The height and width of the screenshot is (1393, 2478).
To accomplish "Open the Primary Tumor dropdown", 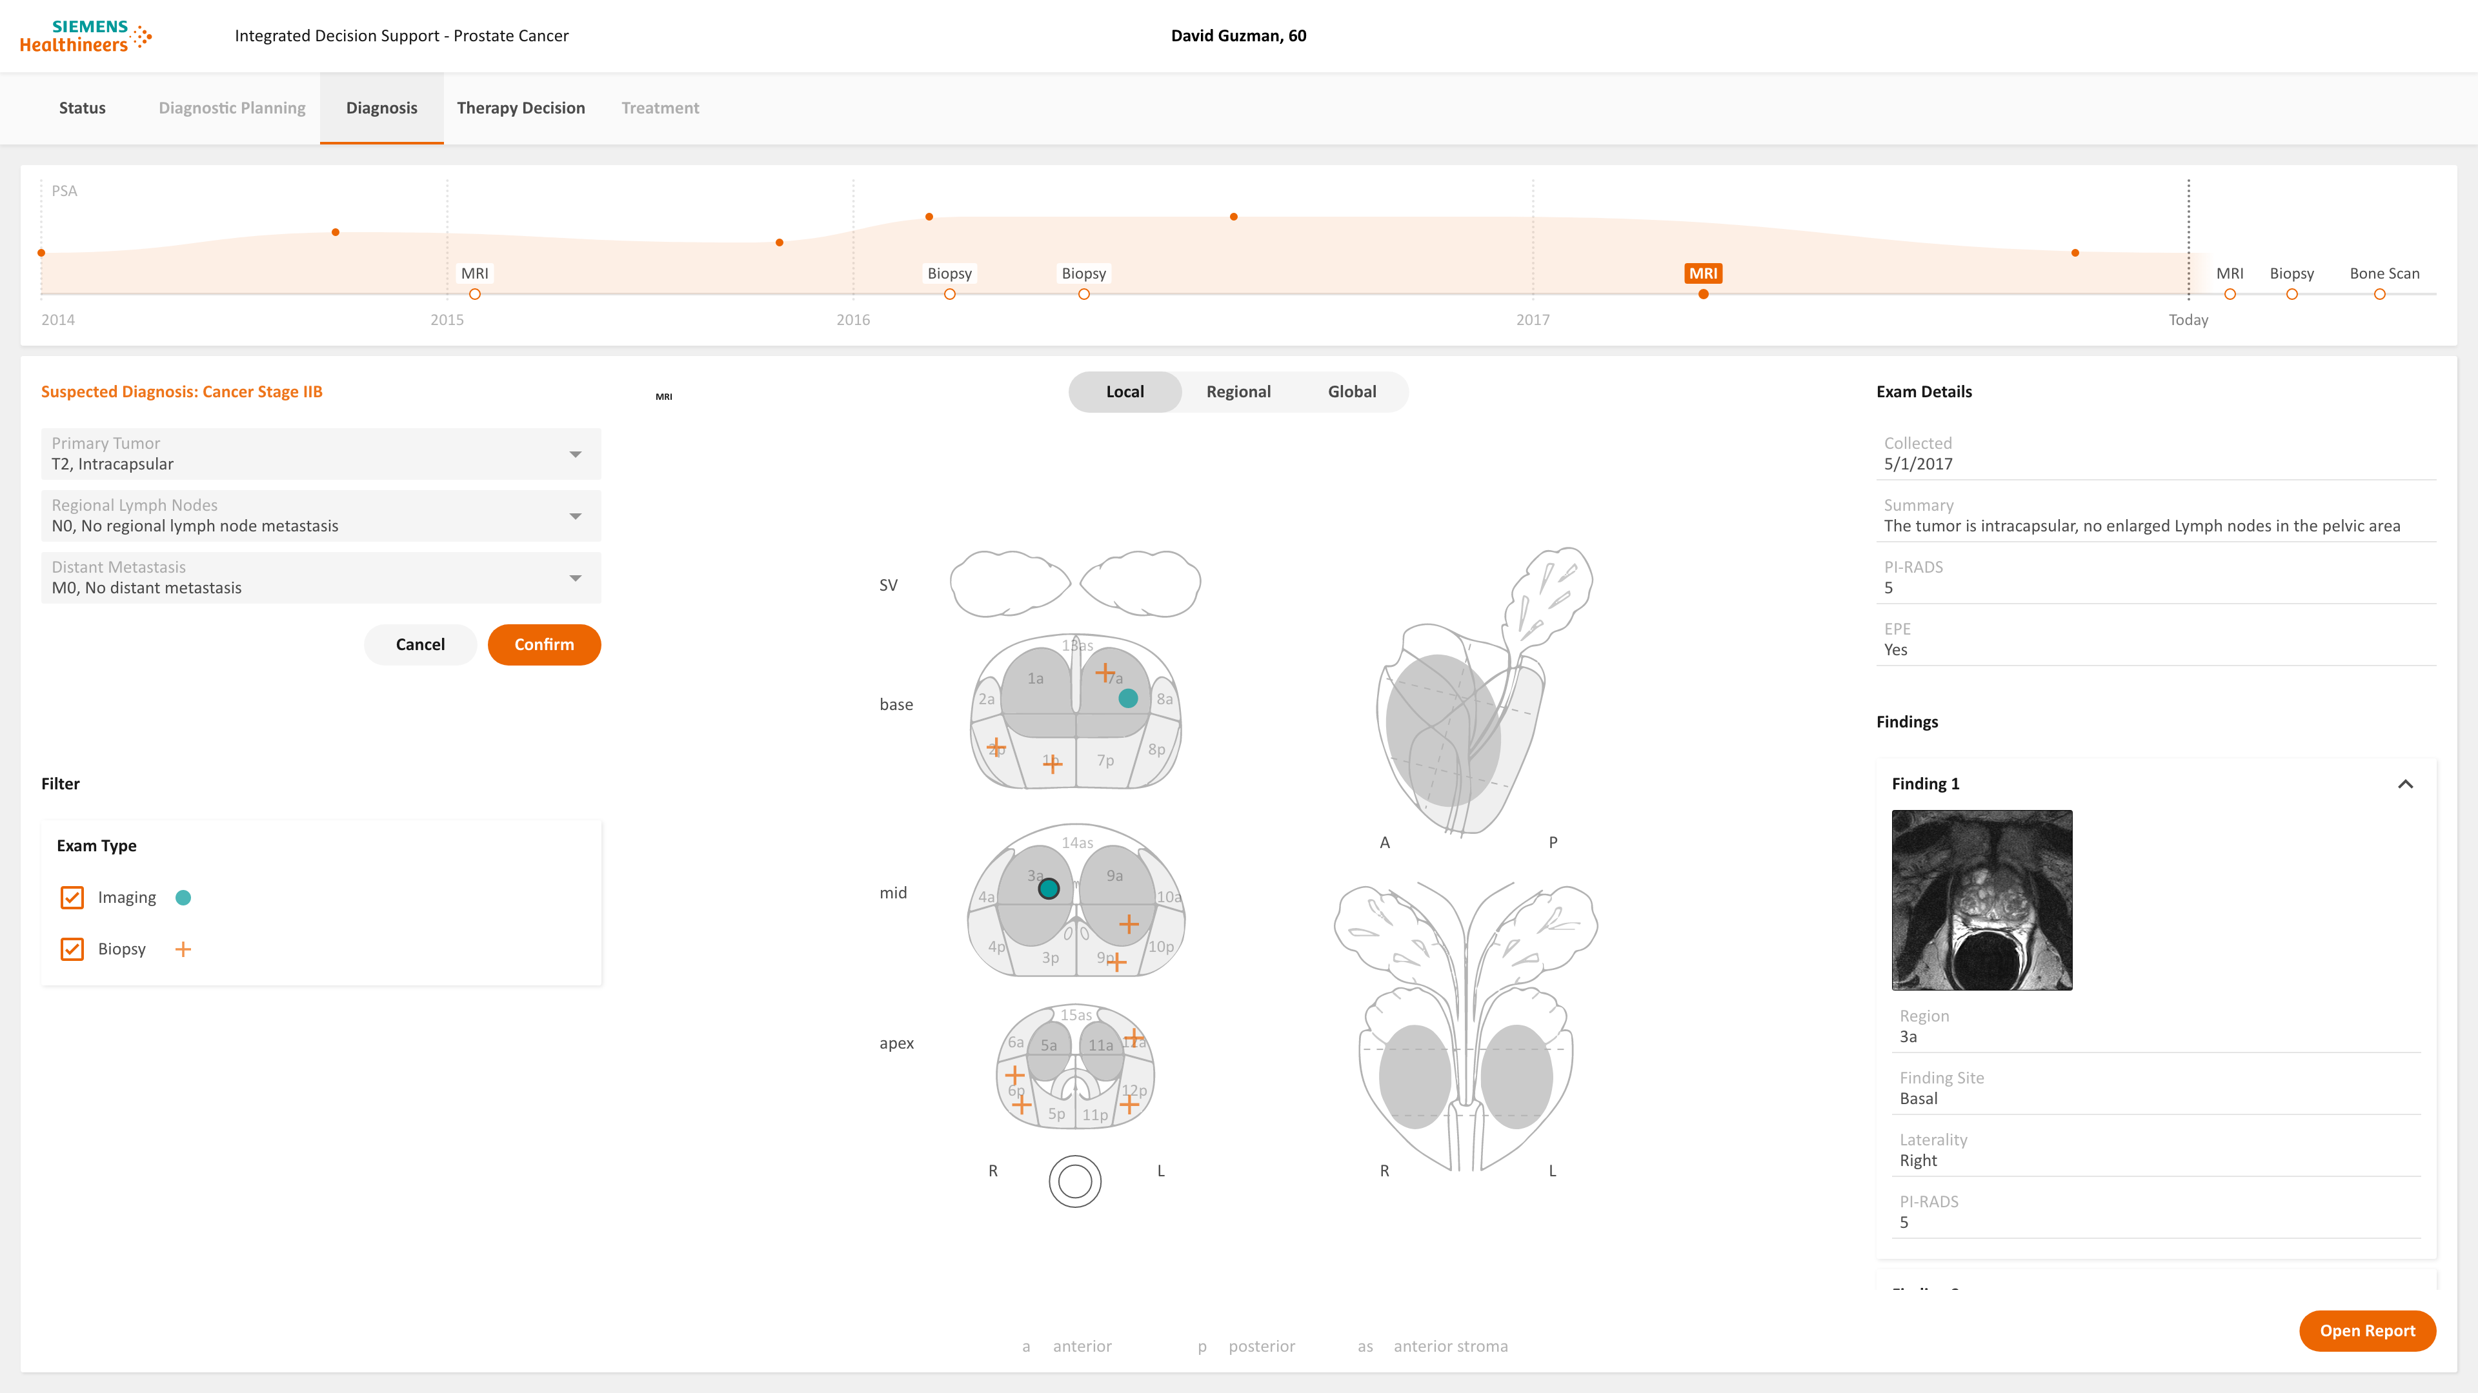I will pos(321,454).
